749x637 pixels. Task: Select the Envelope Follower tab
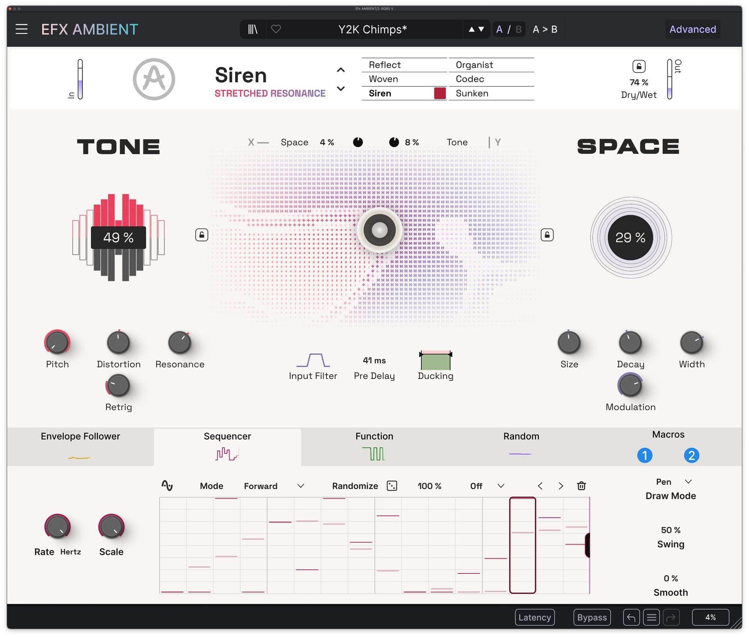click(80, 445)
